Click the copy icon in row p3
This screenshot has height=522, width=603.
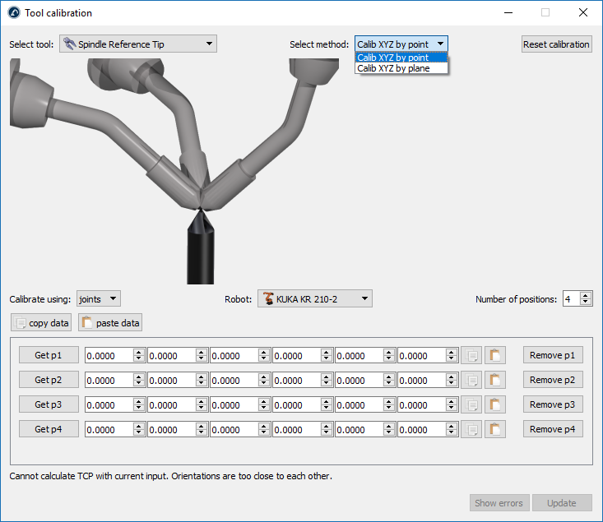[x=471, y=405]
